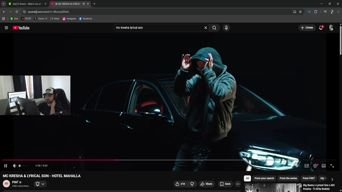This screenshot has width=342, height=192.
Task: Click the magnifier search button
Action: tap(214, 28)
